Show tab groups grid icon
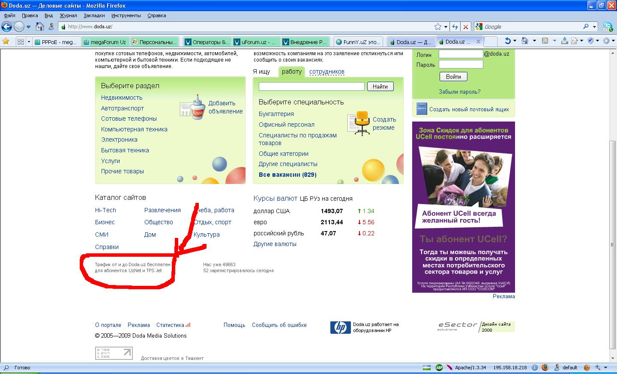 point(21,42)
